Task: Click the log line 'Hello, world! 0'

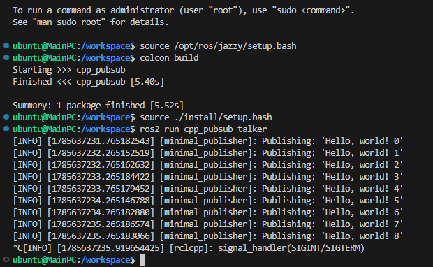Action: (207, 141)
